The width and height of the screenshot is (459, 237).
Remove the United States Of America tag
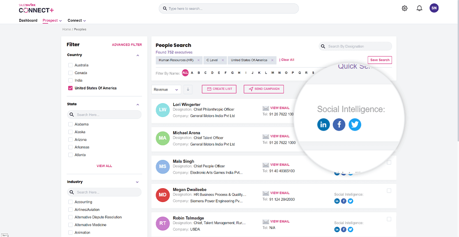click(272, 60)
